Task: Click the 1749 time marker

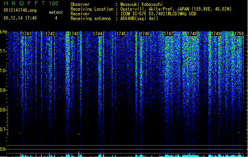Action: 216,34
